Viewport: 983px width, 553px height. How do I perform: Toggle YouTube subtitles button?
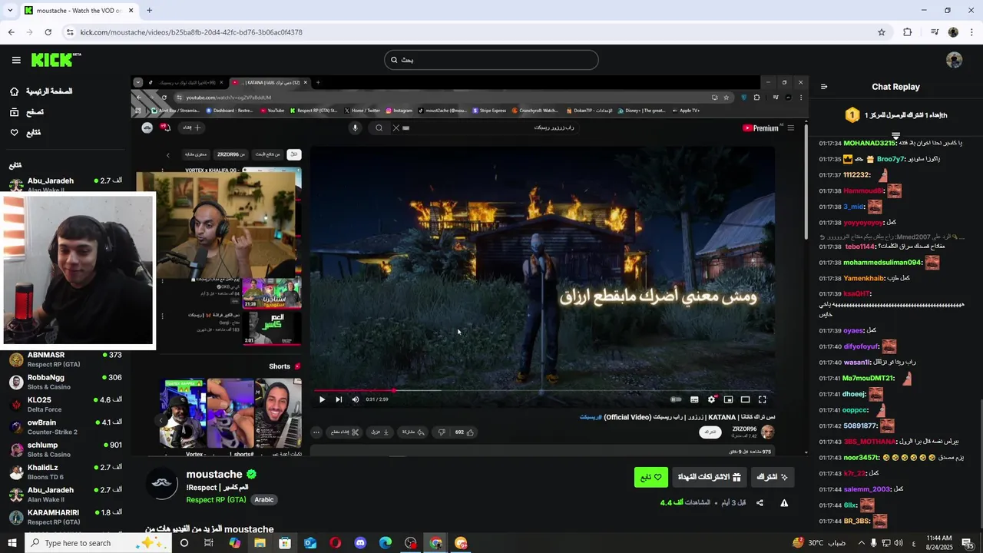pyautogui.click(x=694, y=399)
